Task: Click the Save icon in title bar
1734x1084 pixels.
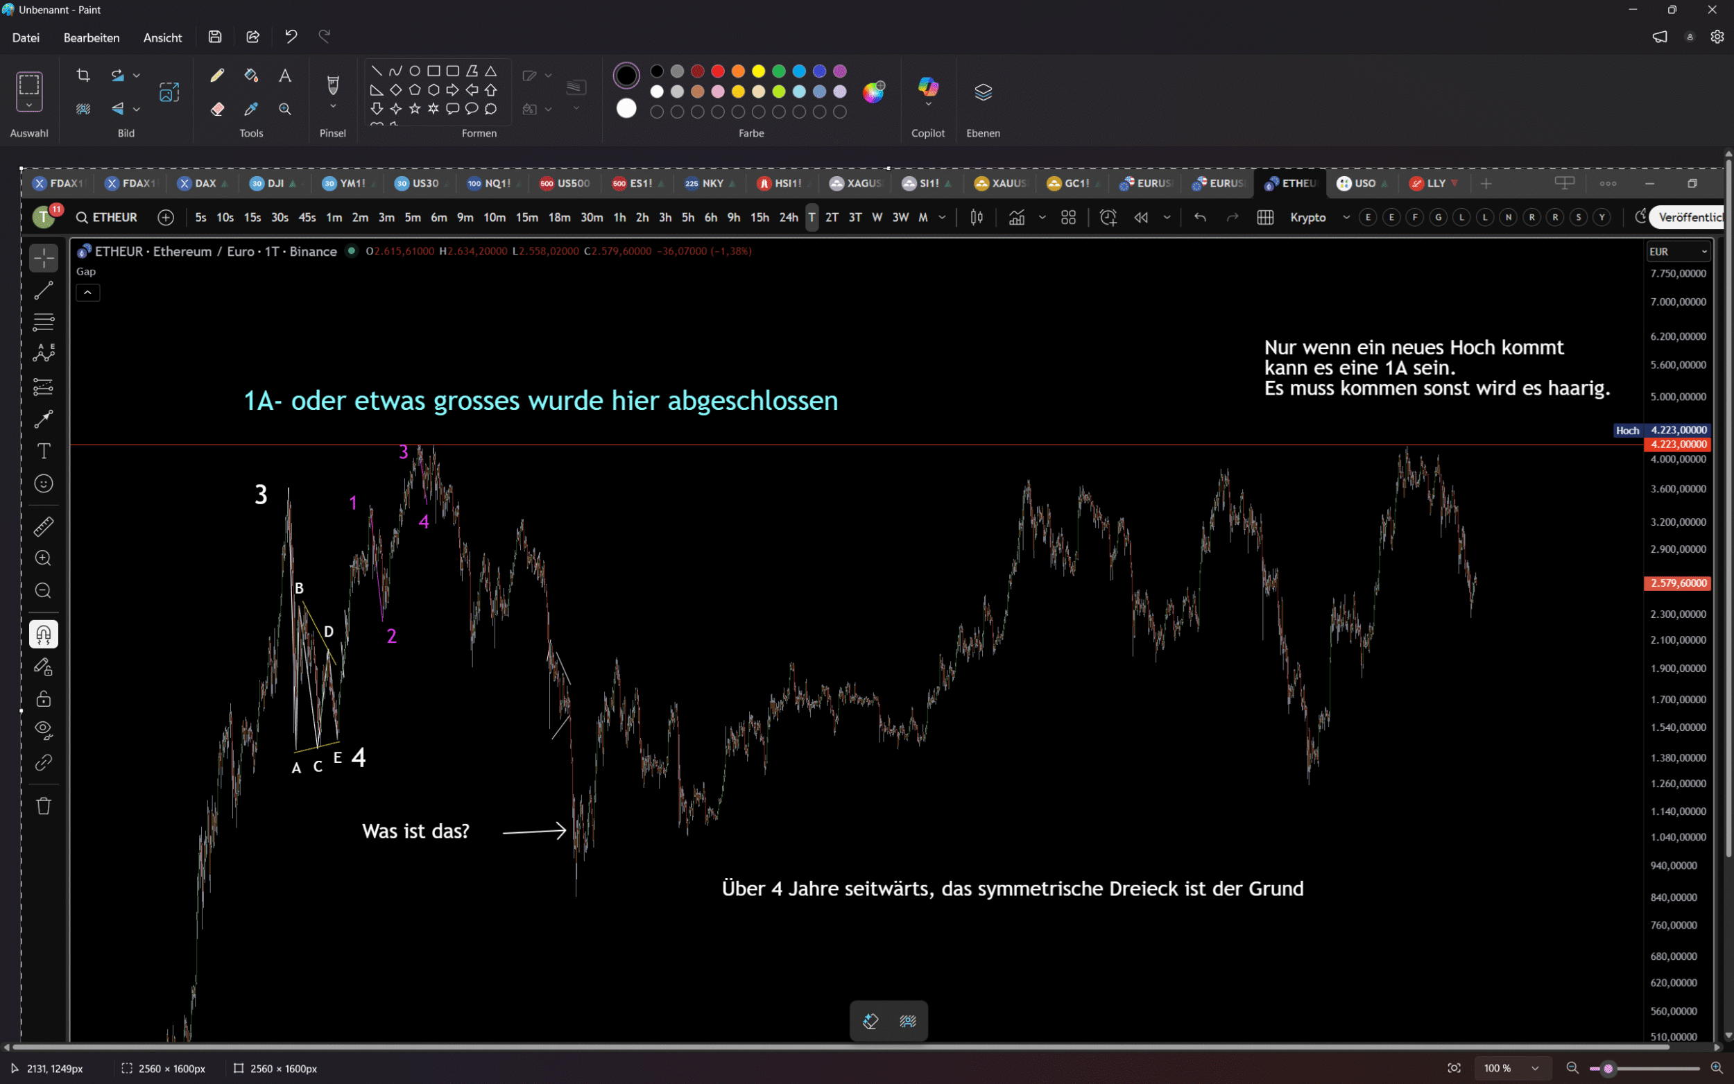Action: tap(215, 37)
